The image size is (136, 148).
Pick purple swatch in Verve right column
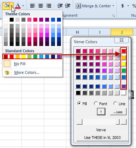pos(124,86)
